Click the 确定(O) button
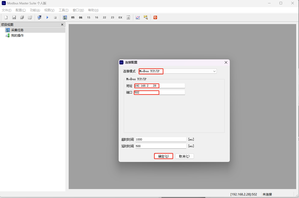The height and width of the screenshot is (198, 299). [163, 156]
